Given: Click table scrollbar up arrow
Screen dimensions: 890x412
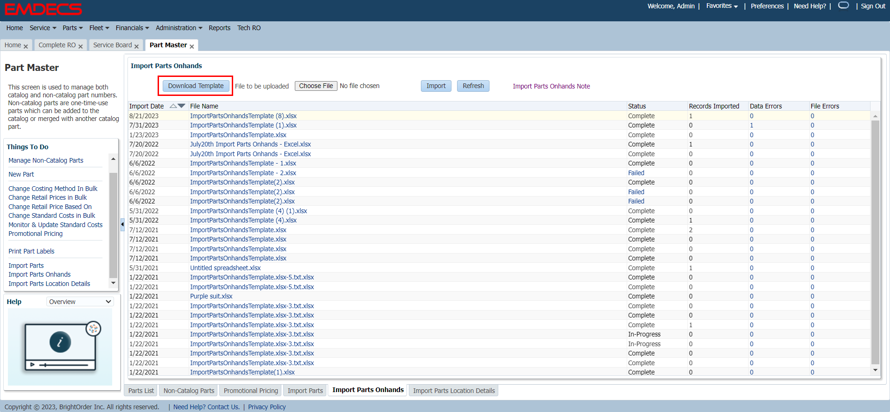Looking at the screenshot, I should pos(875,116).
